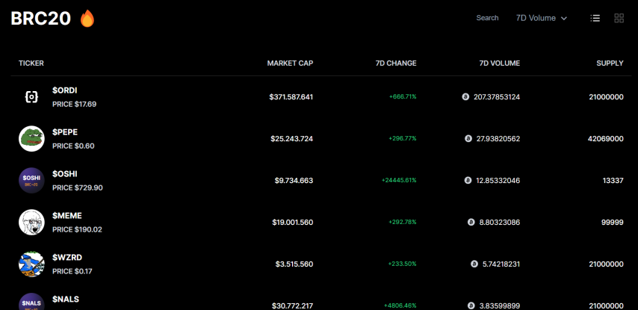Open the 7D Volume sort dropdown
The width and height of the screenshot is (638, 310).
pos(541,18)
